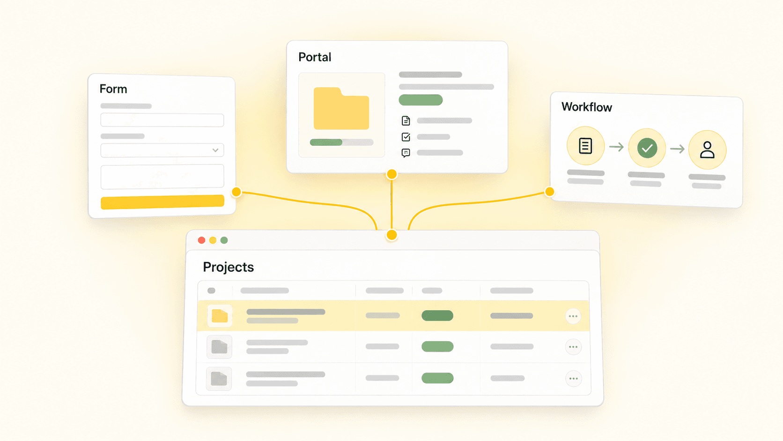Viewport: 783px width, 441px height.
Task: Open more options for highlighted Projects row
Action: click(x=573, y=316)
